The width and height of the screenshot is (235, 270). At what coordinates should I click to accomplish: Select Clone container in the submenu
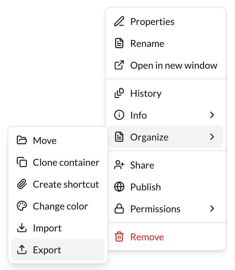[66, 163]
